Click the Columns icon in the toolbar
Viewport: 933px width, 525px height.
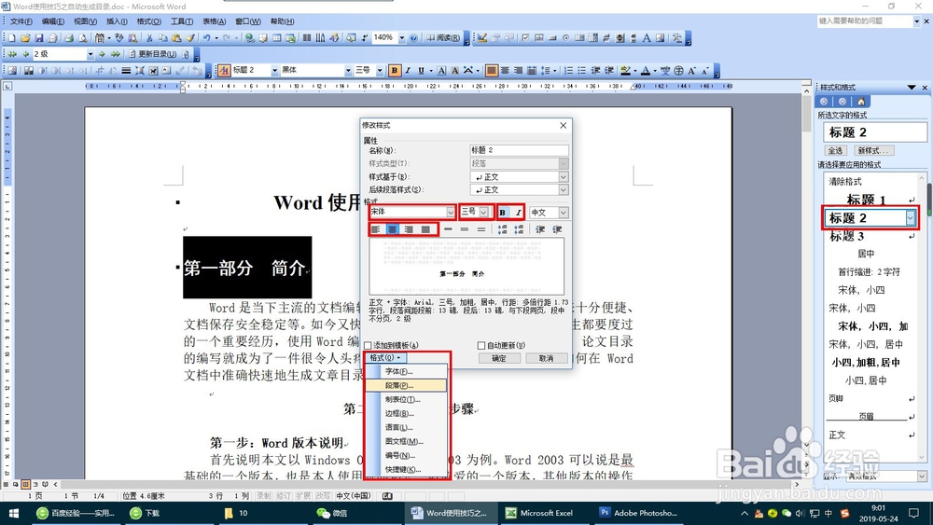pos(306,38)
